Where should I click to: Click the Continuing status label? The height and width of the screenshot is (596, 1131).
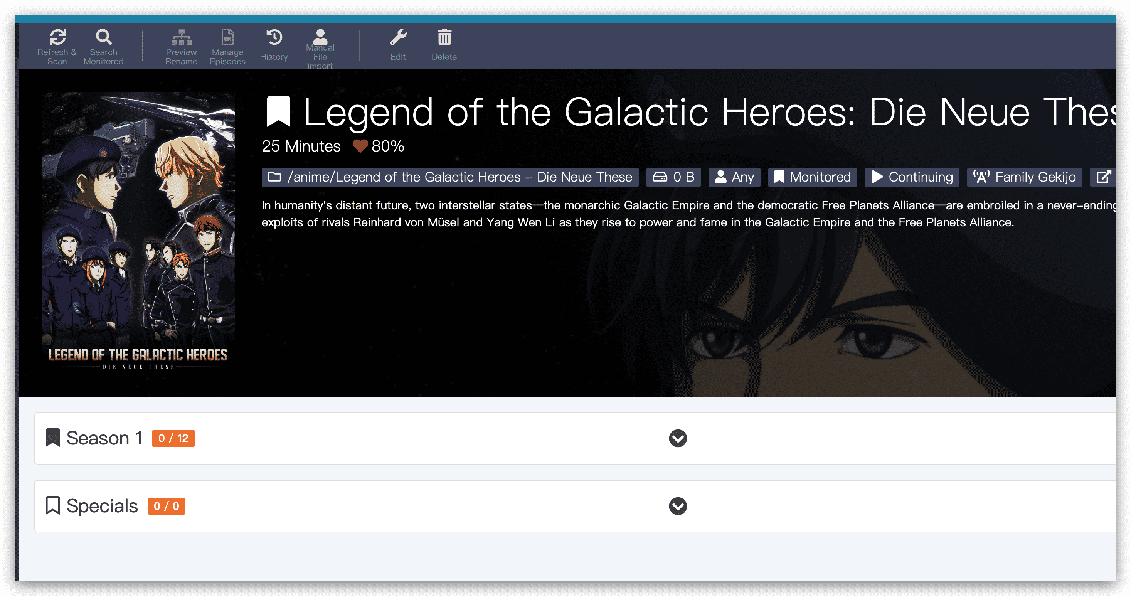pyautogui.click(x=912, y=177)
